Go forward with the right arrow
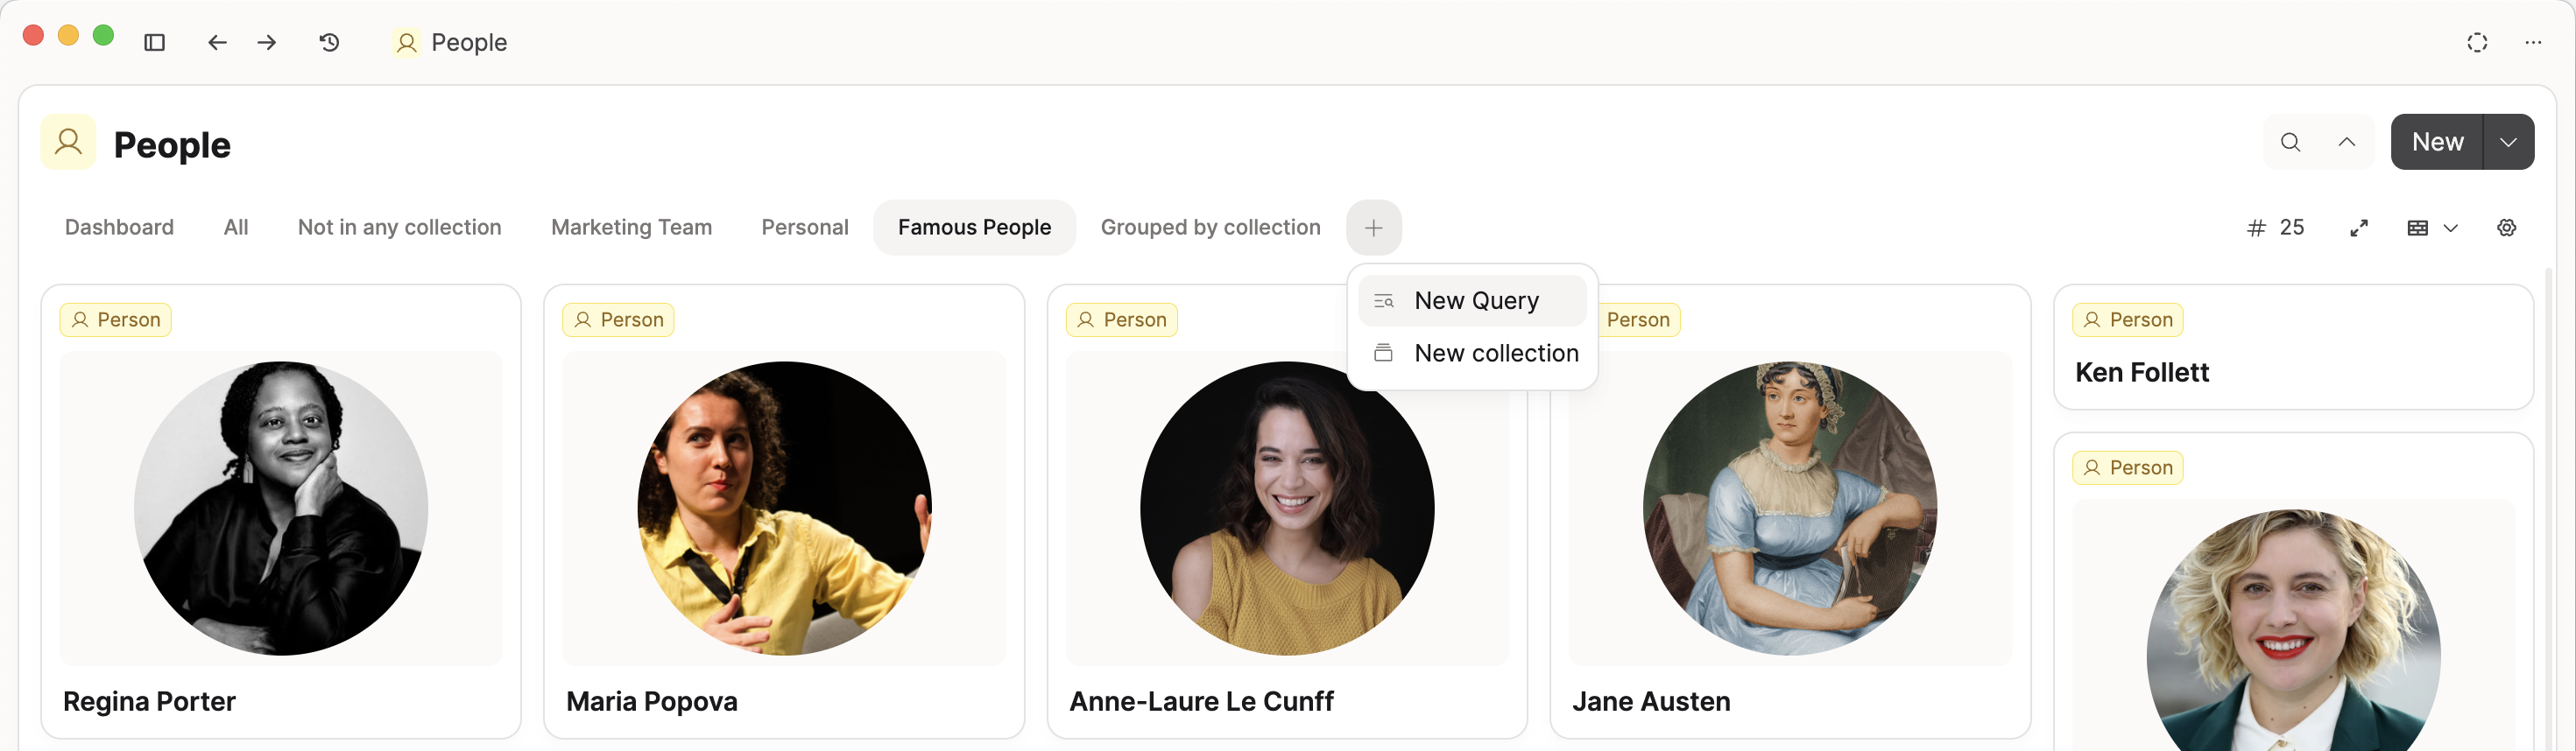2576x751 pixels. pyautogui.click(x=267, y=42)
